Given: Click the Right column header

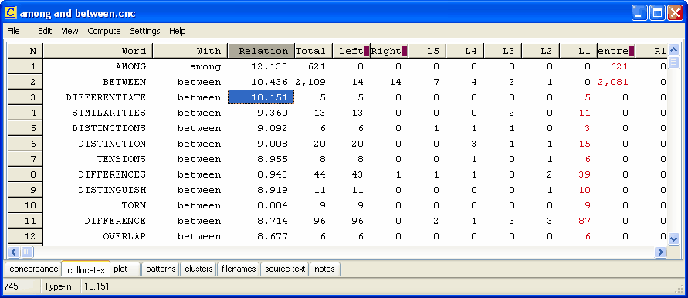Looking at the screenshot, I should tap(389, 51).
